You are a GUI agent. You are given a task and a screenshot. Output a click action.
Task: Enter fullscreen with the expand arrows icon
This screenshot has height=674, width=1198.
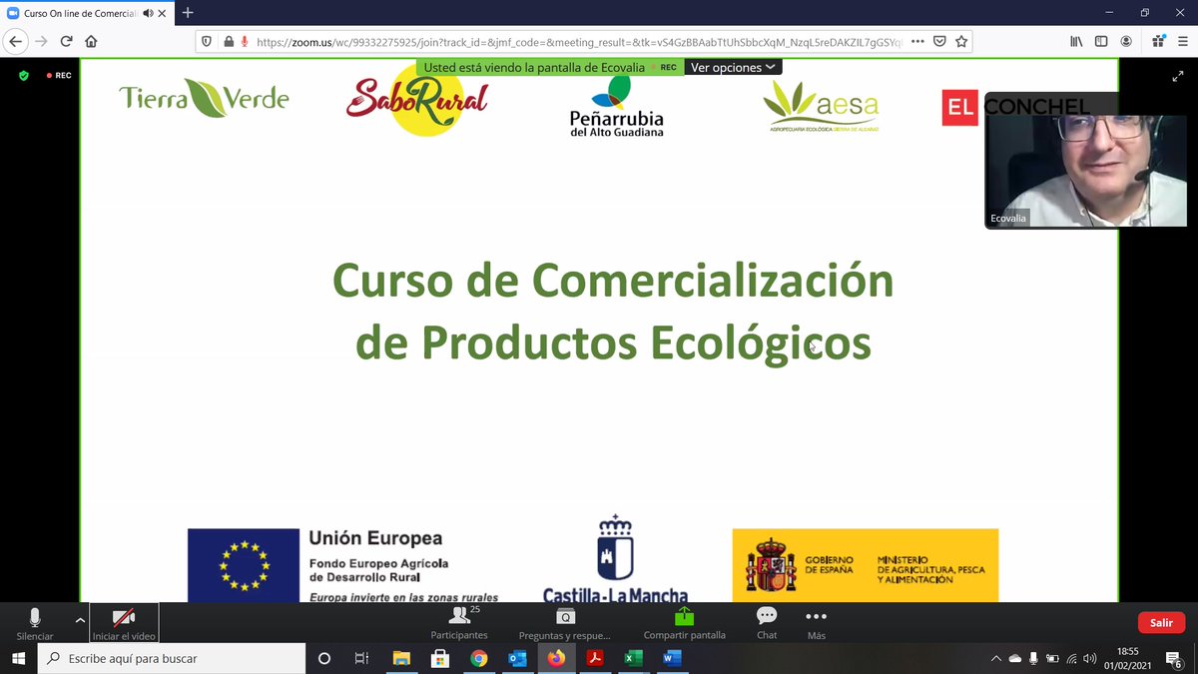[1177, 76]
